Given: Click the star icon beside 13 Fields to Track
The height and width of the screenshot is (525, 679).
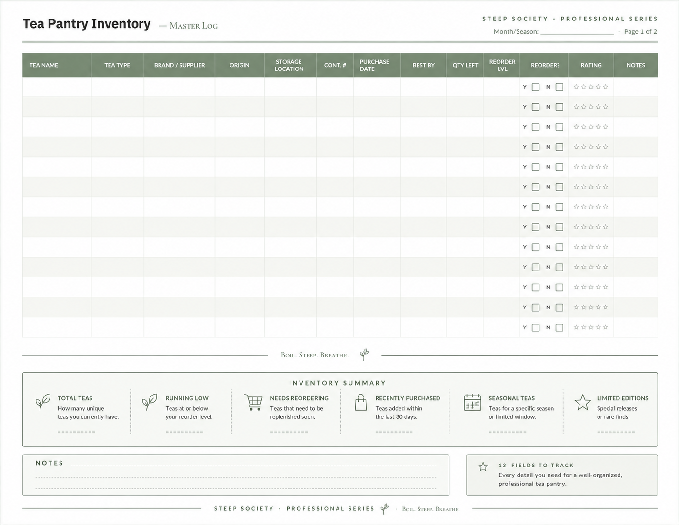Looking at the screenshot, I should point(483,466).
